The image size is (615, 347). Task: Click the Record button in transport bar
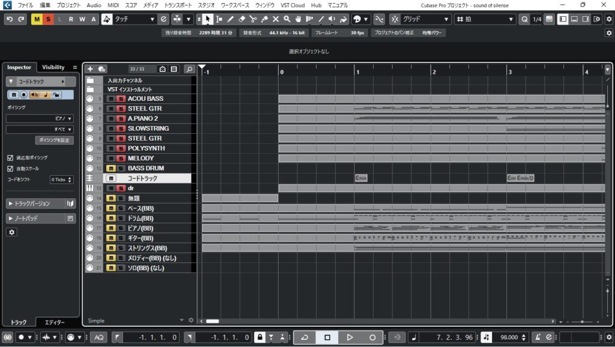coord(372,337)
